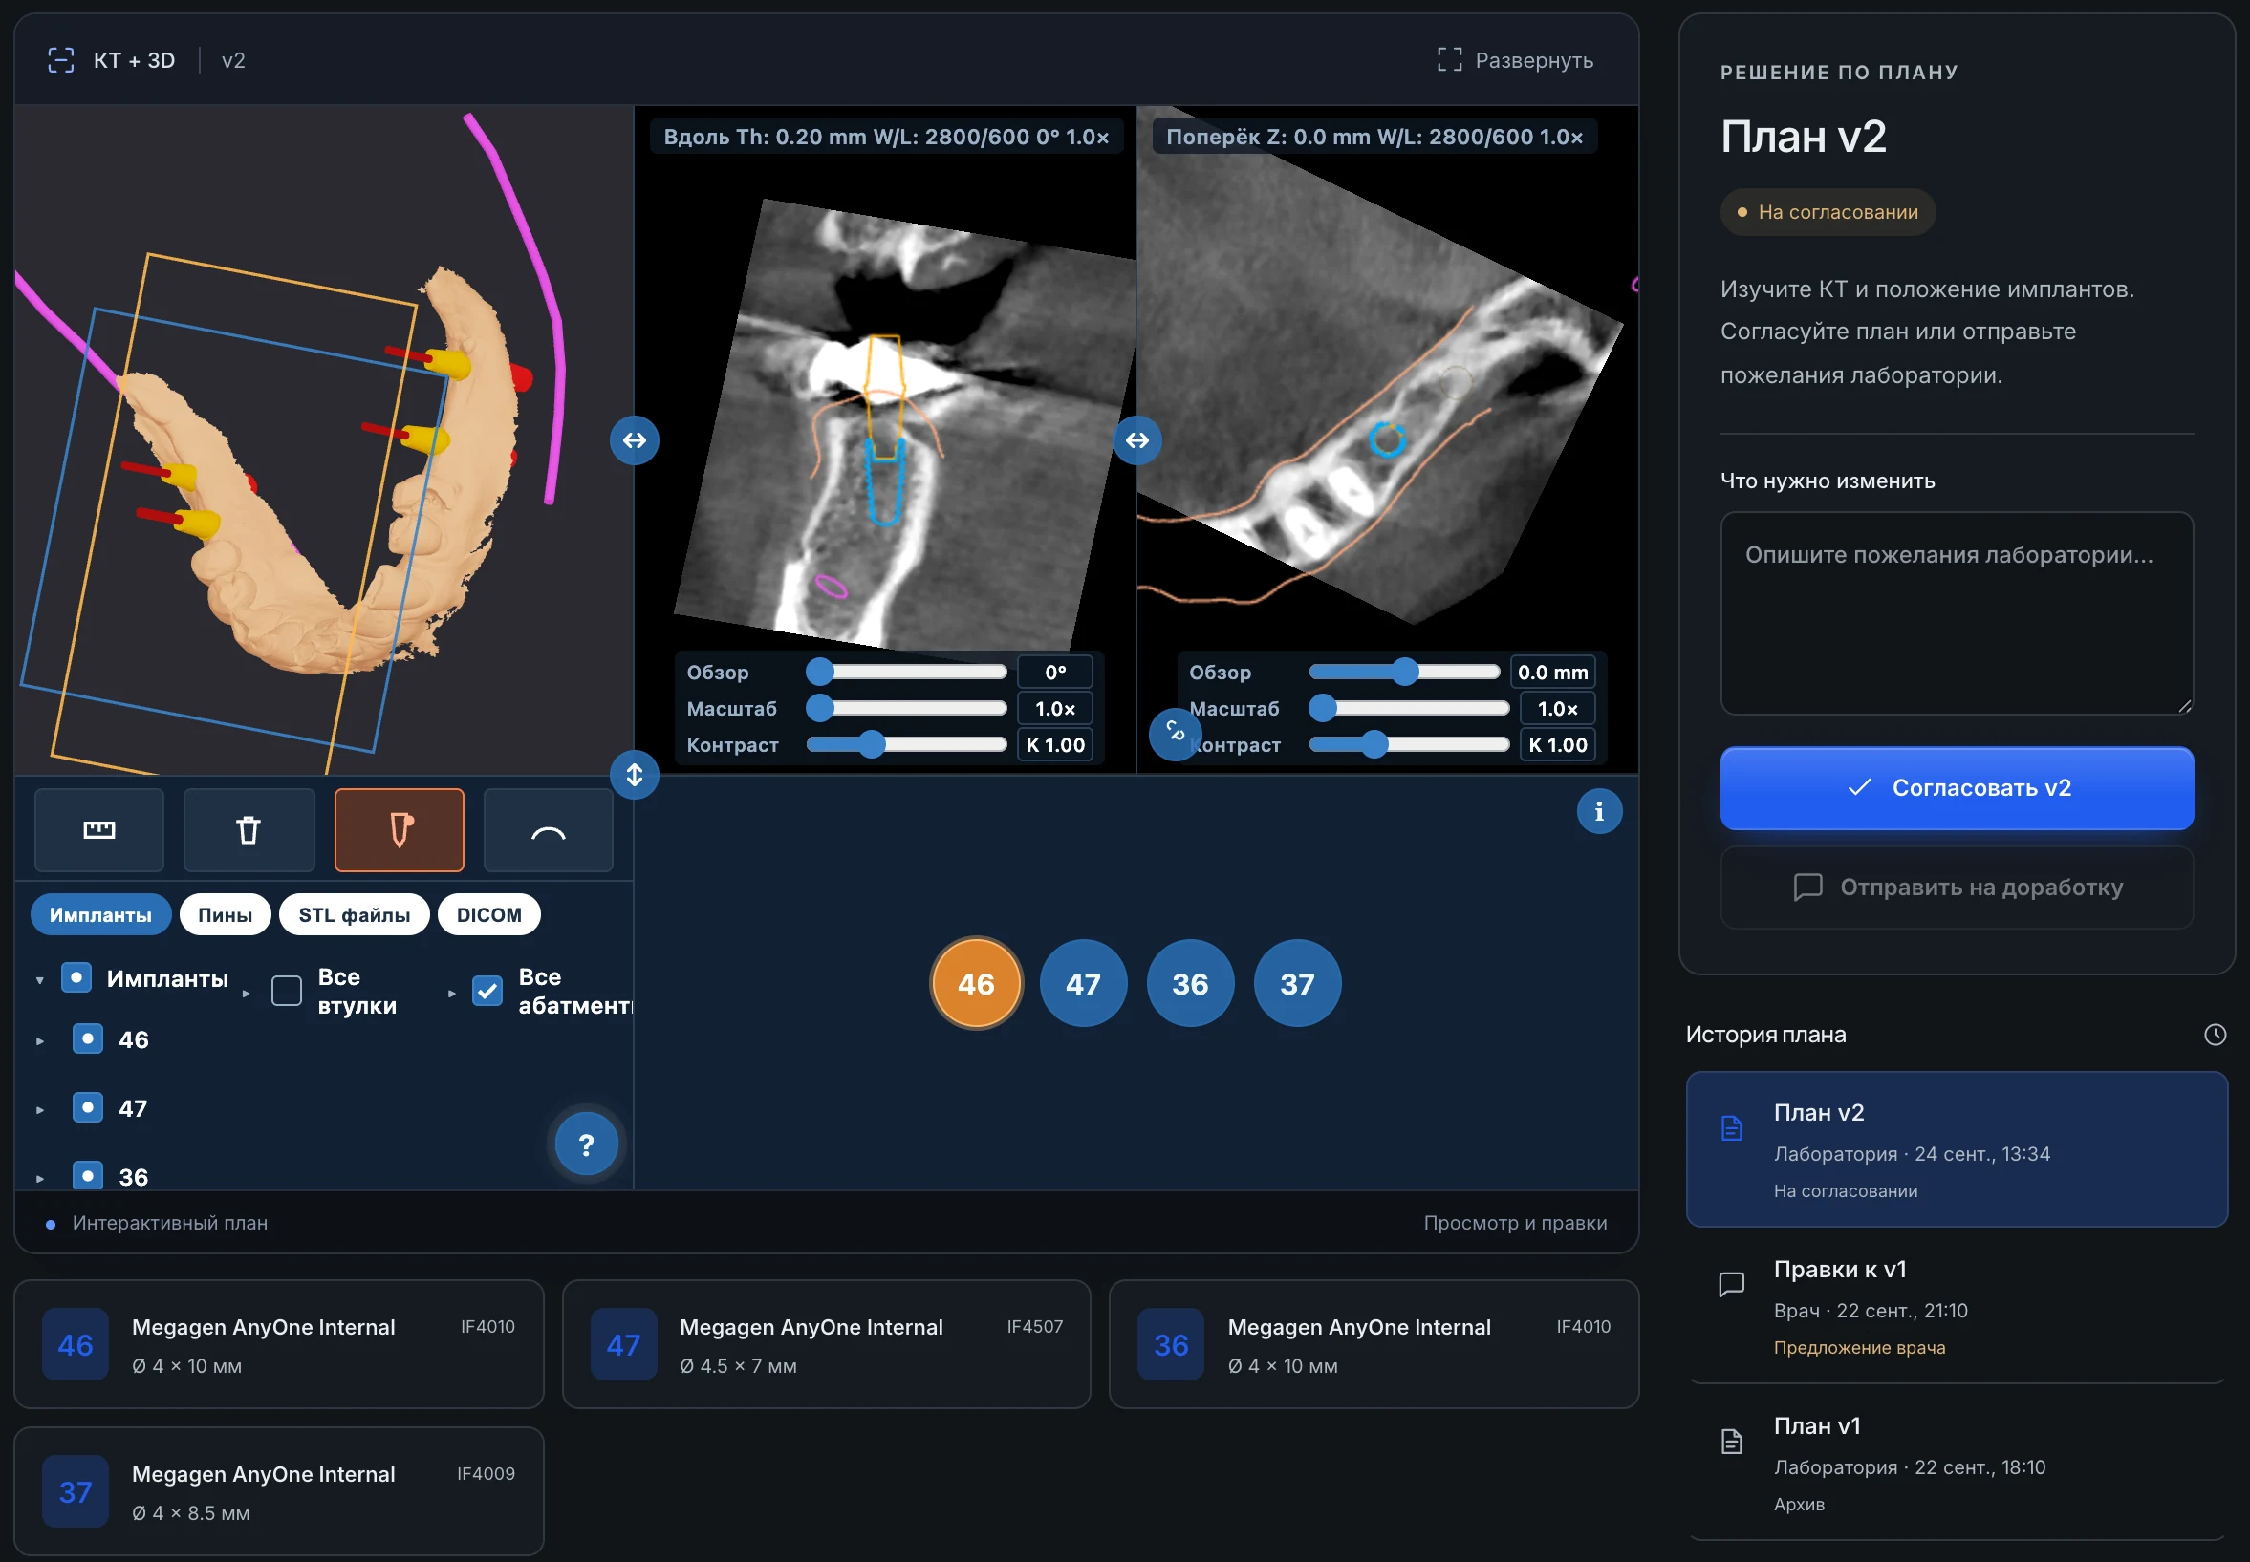2250x1562 pixels.
Task: Open the info button in tooth panel
Action: 1599,811
